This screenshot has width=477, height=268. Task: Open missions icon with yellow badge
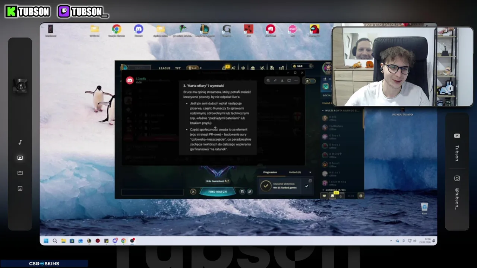[333, 196]
